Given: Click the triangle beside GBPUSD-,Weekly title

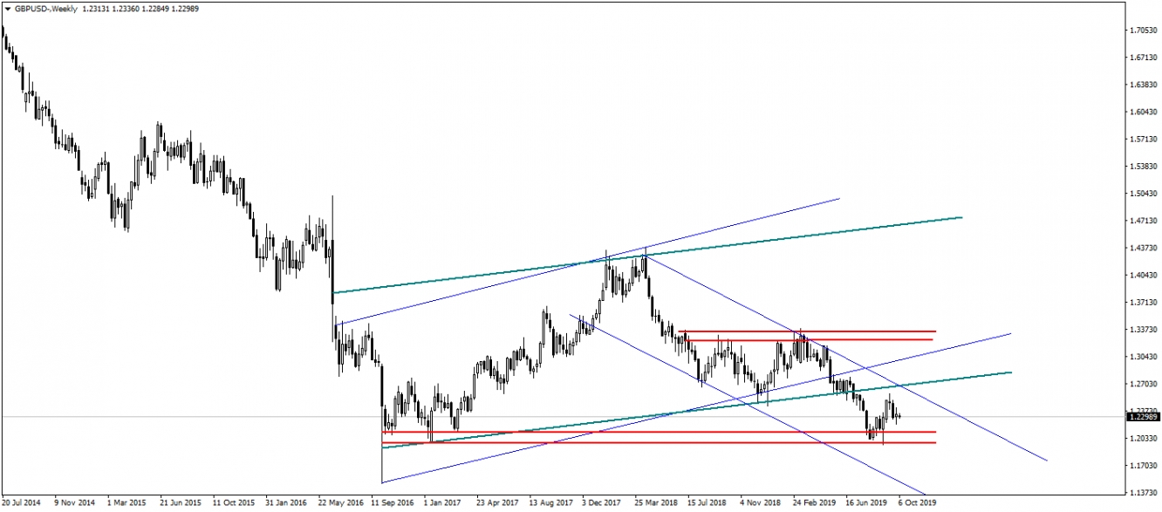Looking at the screenshot, I should pyautogui.click(x=8, y=8).
